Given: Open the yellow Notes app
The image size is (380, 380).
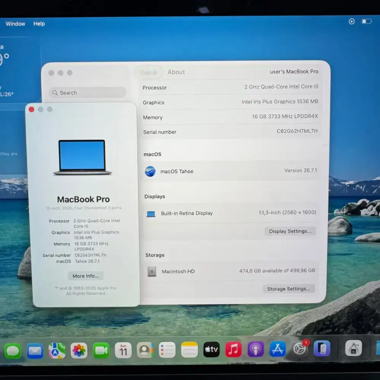Looking at the screenshot, I should point(190,350).
